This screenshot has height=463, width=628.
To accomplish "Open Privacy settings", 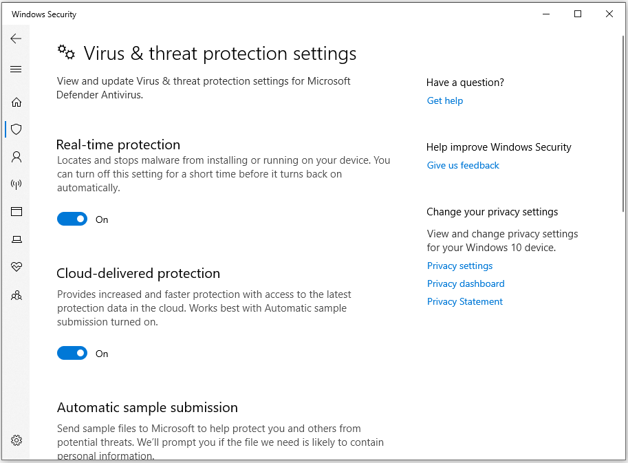I will pos(459,266).
